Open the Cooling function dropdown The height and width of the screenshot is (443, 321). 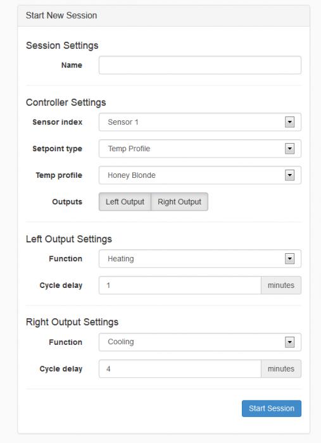tap(200, 342)
